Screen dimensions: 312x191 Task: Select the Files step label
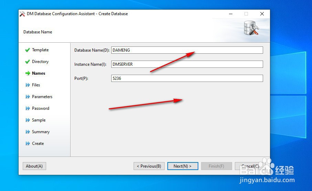click(x=36, y=85)
